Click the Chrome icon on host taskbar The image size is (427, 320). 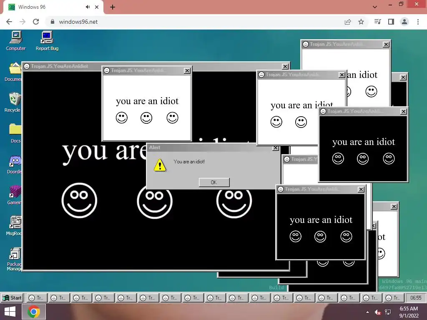coord(33,312)
